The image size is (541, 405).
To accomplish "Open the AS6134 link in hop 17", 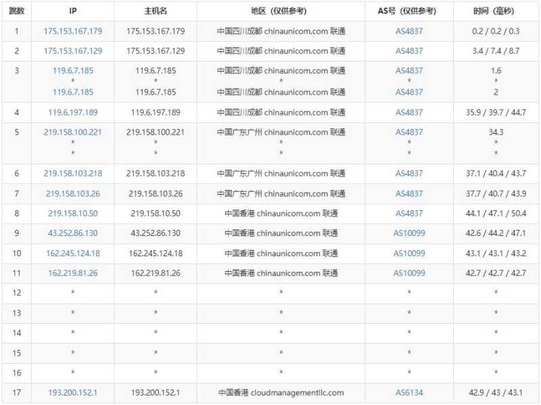I will click(409, 393).
